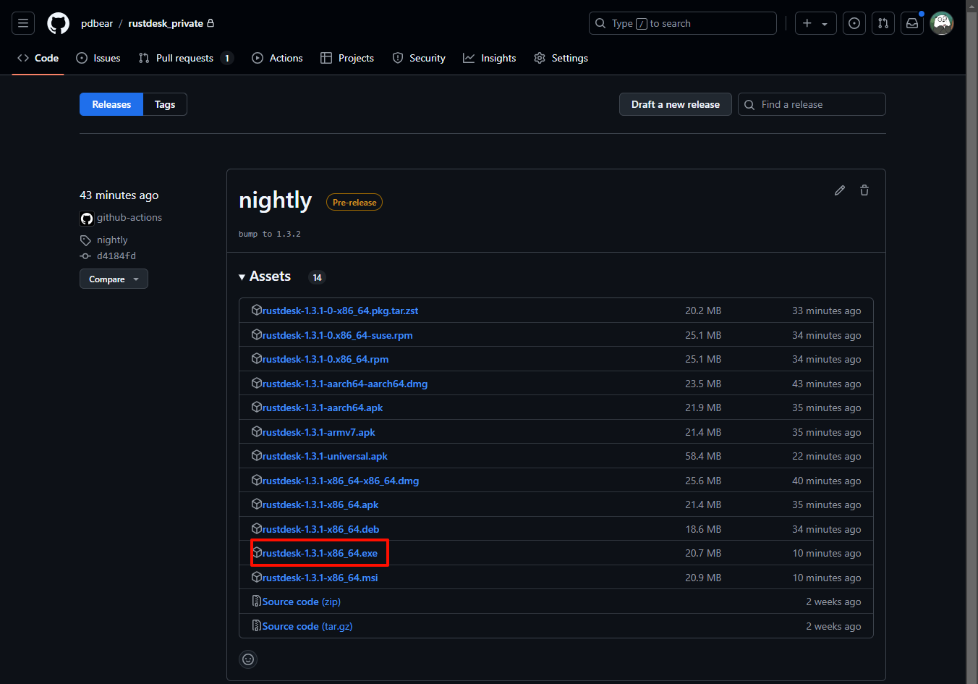Open the issues shortcut icon in header
978x684 pixels.
[854, 23]
